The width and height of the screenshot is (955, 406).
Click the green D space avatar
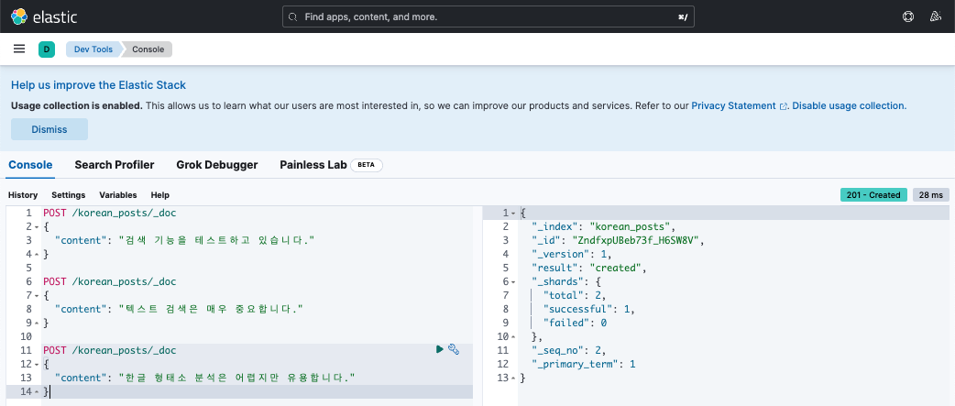click(x=46, y=49)
